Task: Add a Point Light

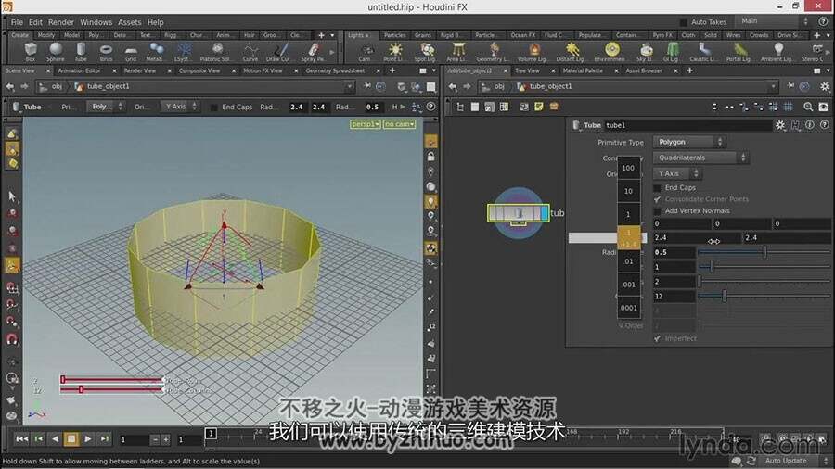Action: (394, 52)
